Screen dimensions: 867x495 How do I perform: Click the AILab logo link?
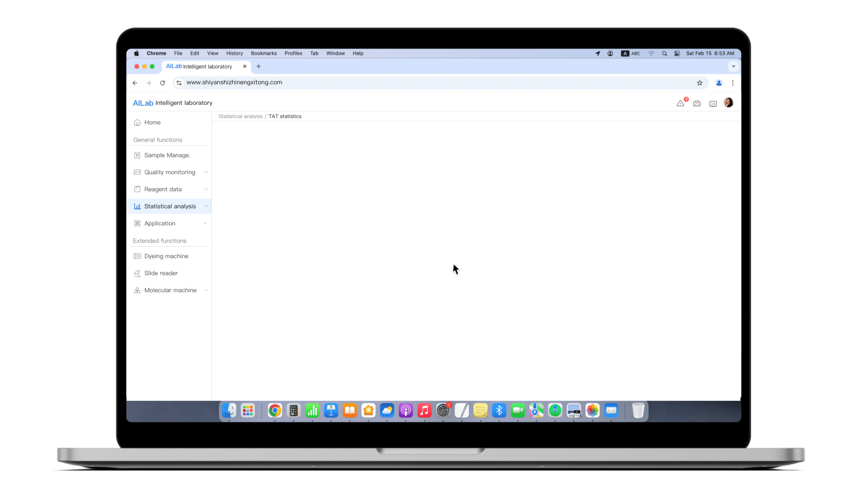point(143,103)
